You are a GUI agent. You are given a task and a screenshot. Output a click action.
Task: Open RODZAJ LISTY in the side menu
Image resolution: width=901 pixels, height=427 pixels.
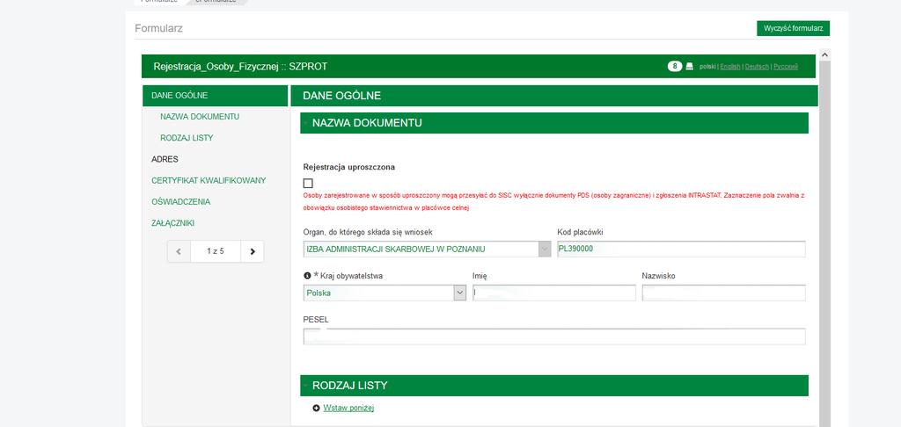[187, 138]
